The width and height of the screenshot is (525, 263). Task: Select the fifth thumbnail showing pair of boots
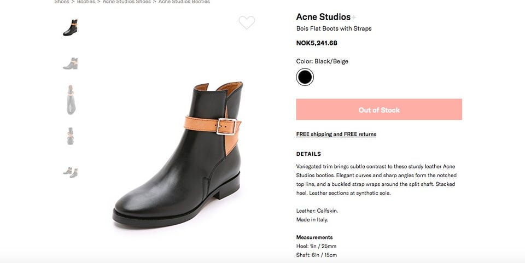pos(70,172)
